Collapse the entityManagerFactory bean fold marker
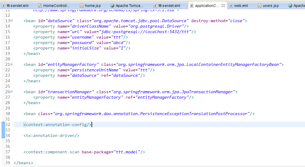The image size is (305, 167). coord(12,64)
